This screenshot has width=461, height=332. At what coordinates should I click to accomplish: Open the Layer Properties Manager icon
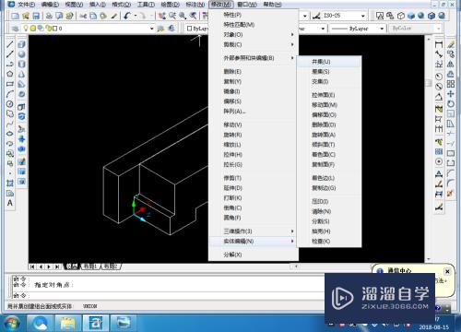coord(15,29)
